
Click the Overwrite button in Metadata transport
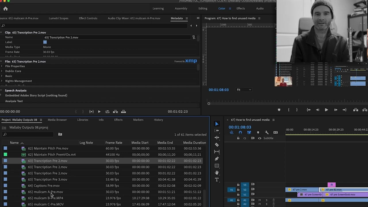pos(123,112)
